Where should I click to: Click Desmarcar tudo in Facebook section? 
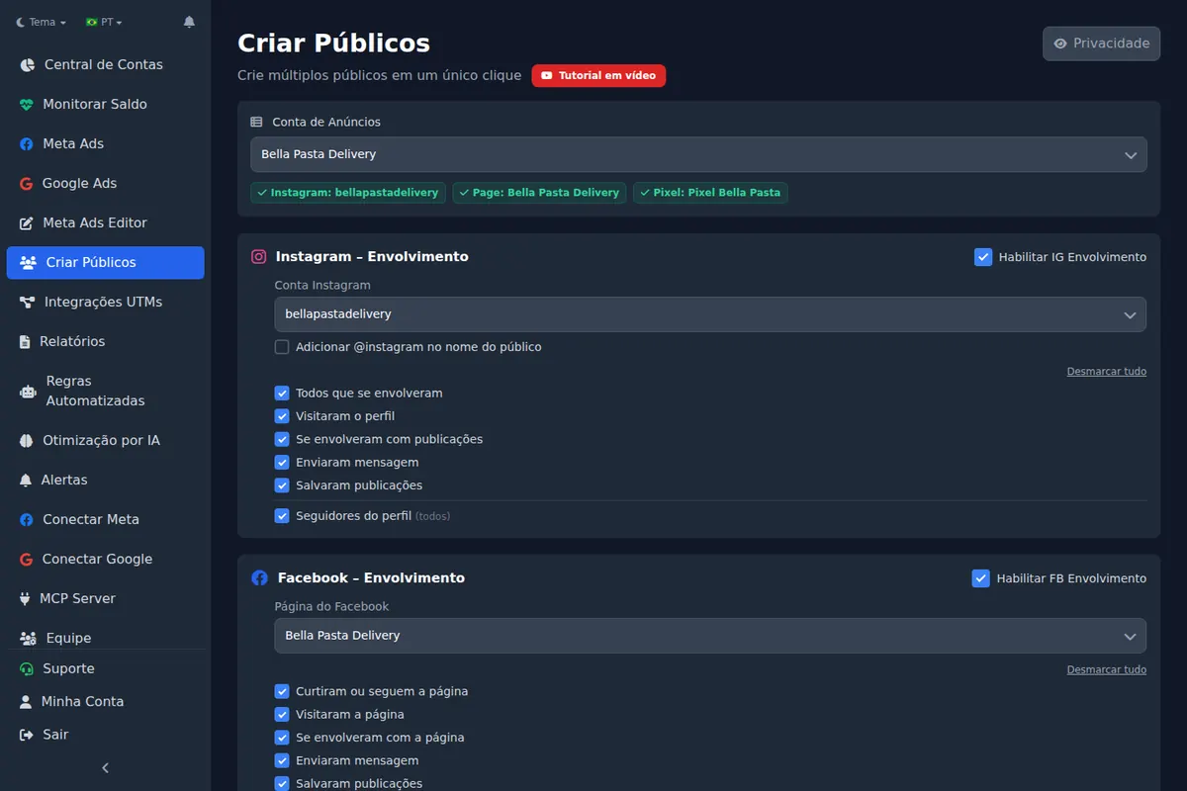(1106, 670)
